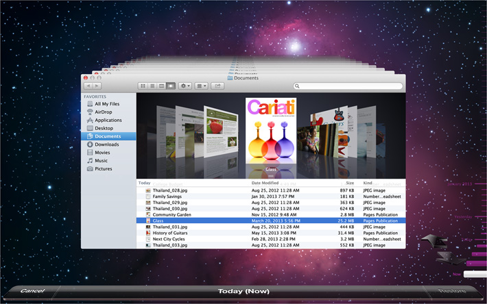Select Thailand_031.jpg file row
Viewport: 487px width, 304px height.
click(271, 227)
